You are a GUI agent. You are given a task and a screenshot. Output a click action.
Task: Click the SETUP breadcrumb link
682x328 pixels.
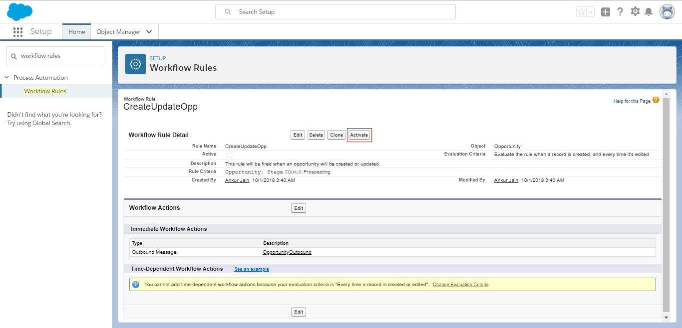[158, 58]
